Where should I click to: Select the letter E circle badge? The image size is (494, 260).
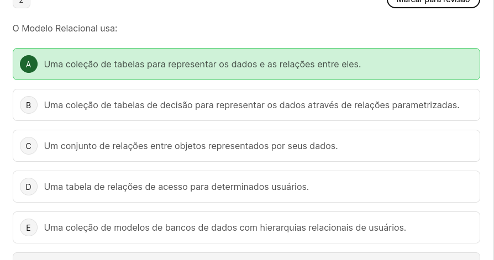click(x=29, y=227)
